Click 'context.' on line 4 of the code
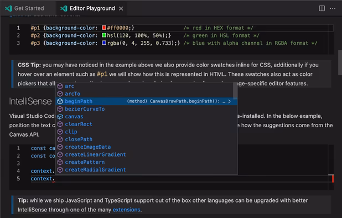Viewport: 342px width, 218px height. 43,171
